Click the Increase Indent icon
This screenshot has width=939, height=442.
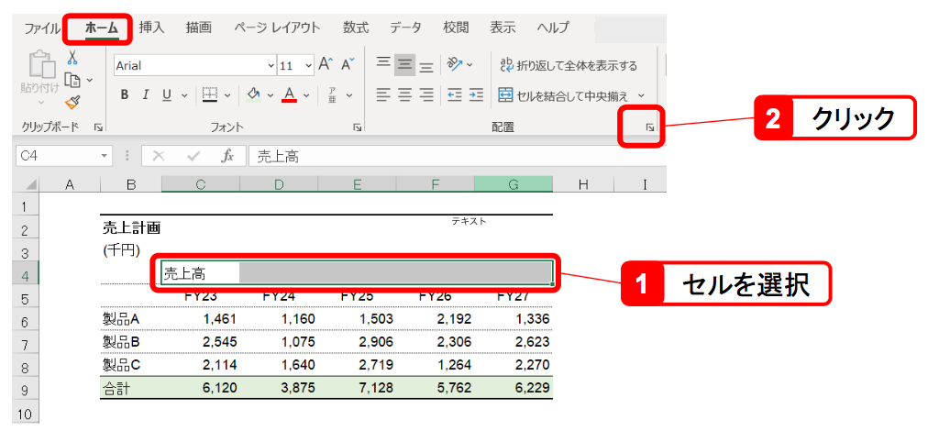(x=476, y=94)
